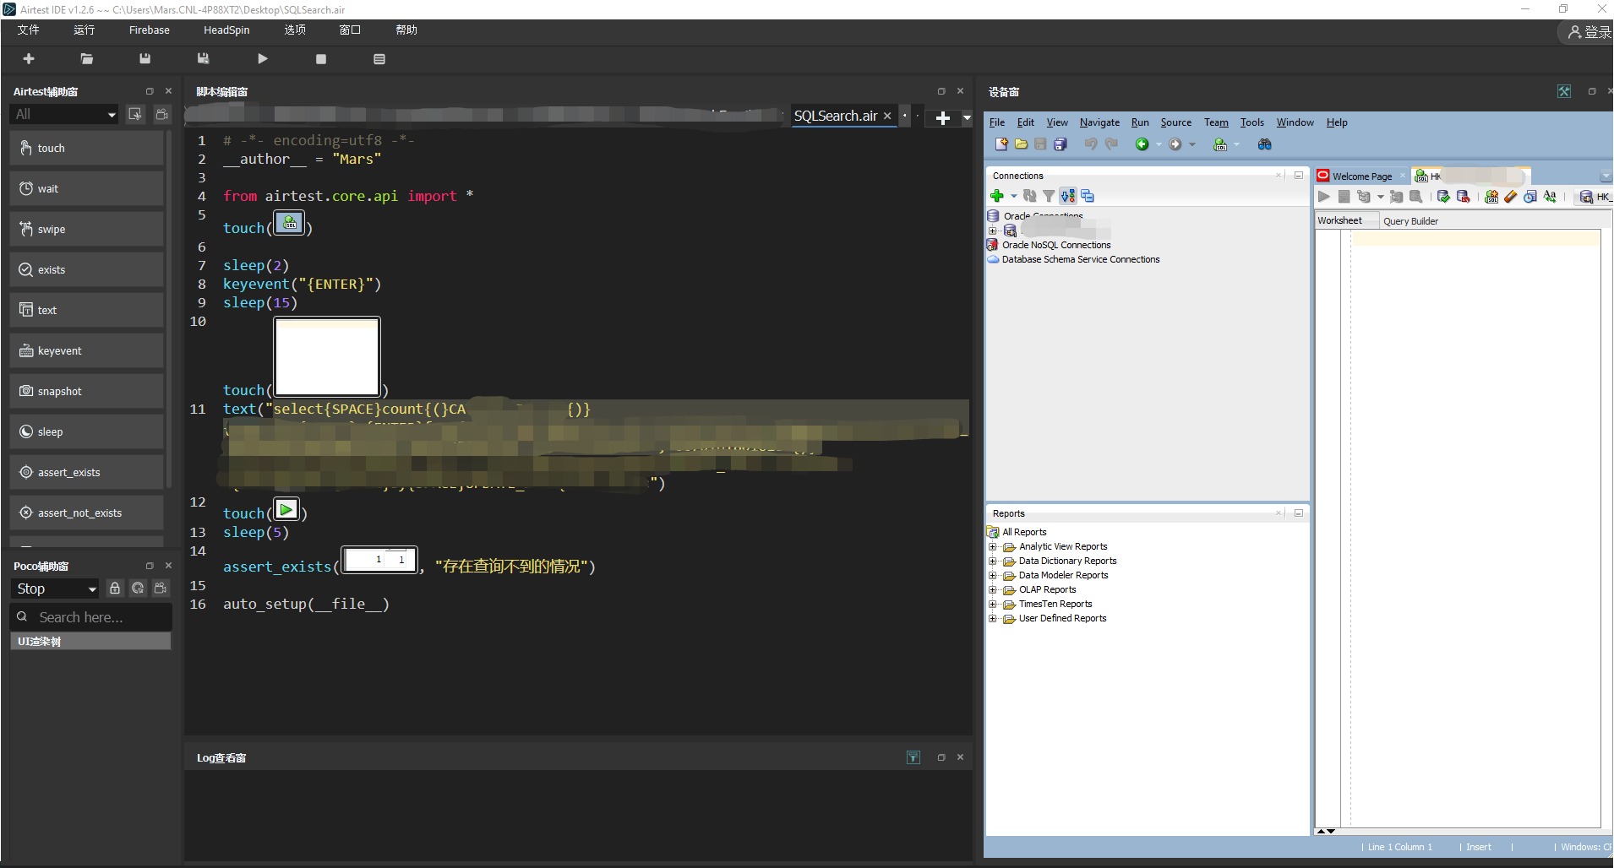Click the Commit icon in worksheet toolbar
1614x868 pixels.
(1443, 197)
